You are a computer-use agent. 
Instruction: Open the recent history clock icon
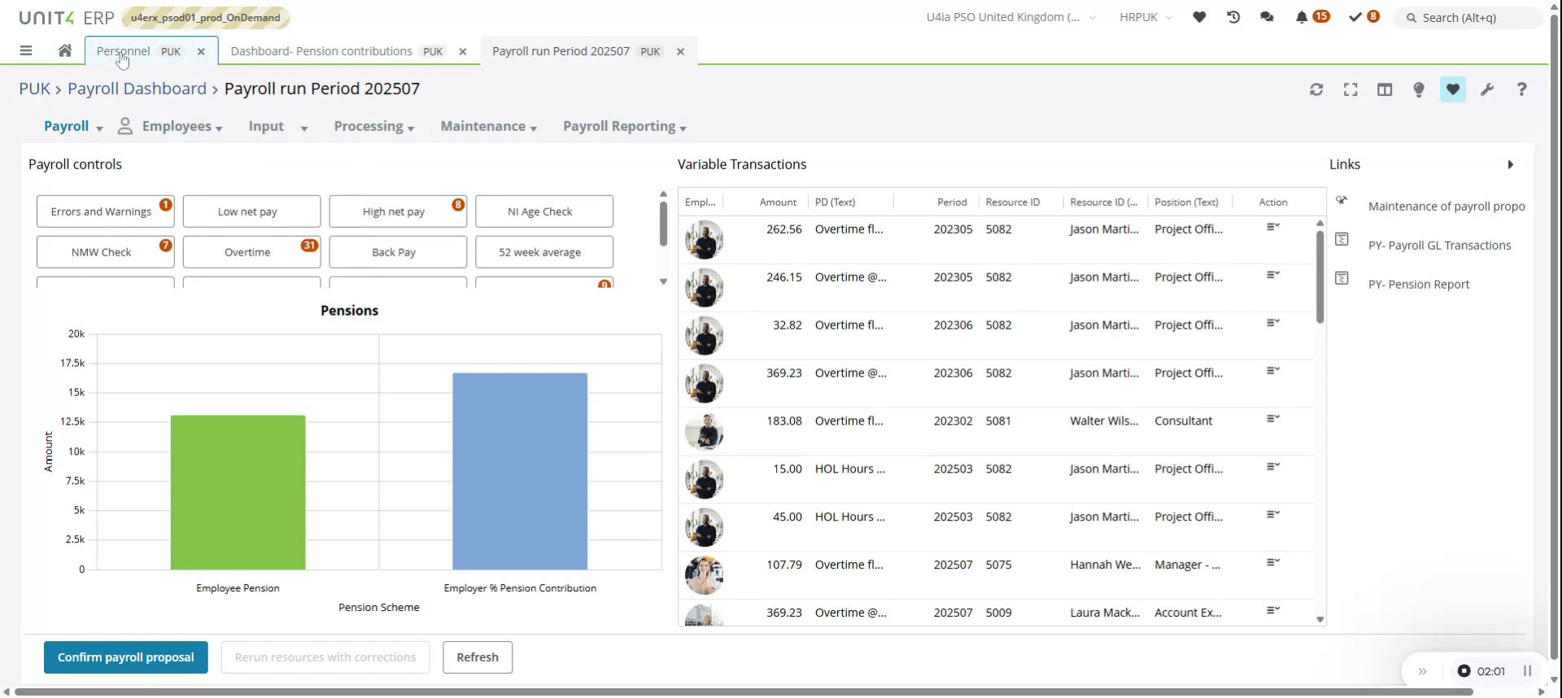1233,17
